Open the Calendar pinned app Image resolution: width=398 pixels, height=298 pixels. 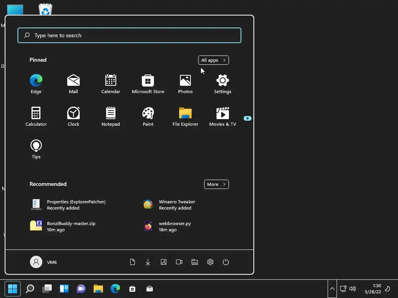tap(111, 84)
